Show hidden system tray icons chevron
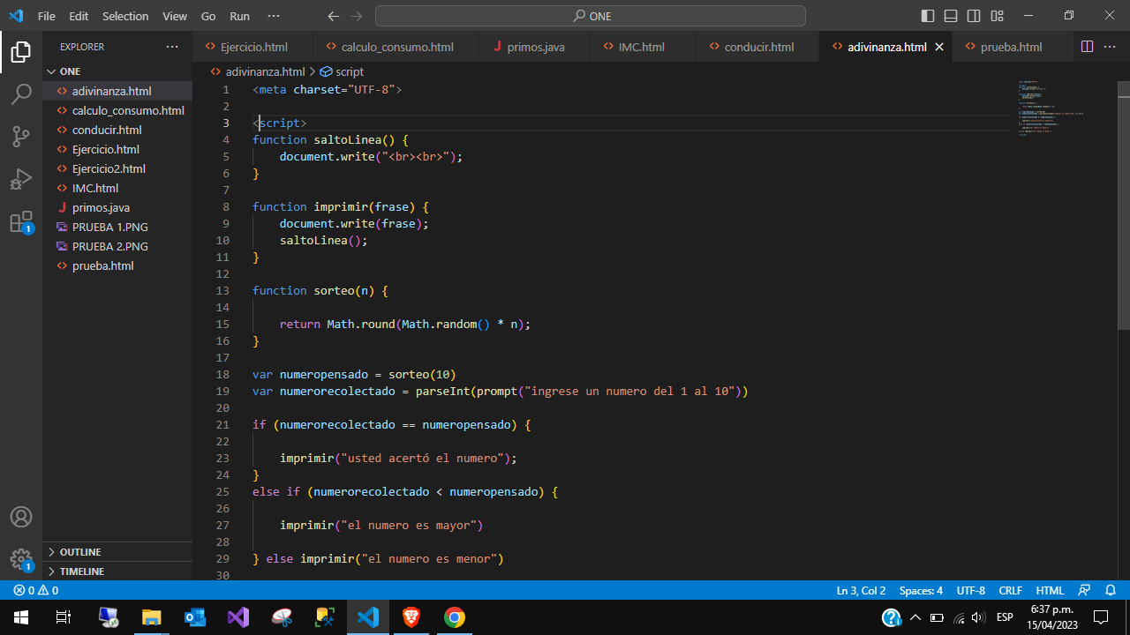This screenshot has width=1130, height=635. pyautogui.click(x=915, y=617)
